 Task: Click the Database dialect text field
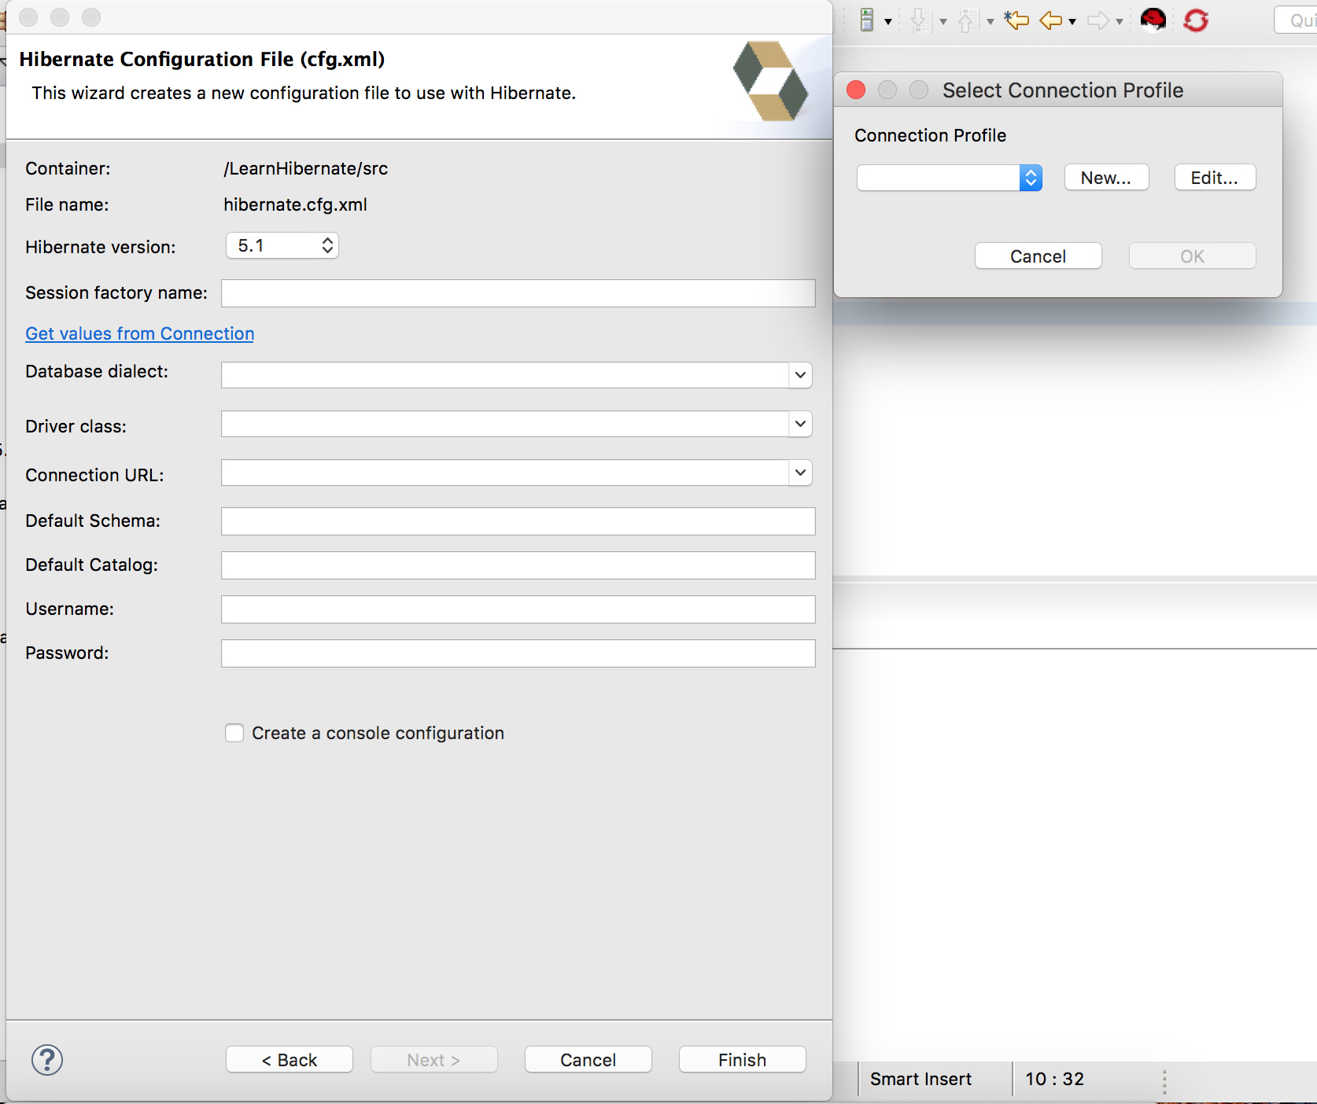[505, 375]
